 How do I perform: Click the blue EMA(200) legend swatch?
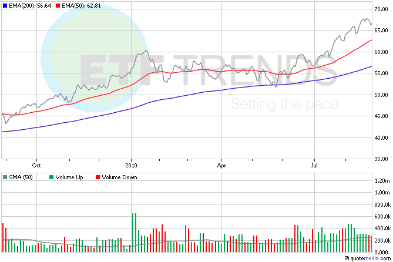tap(5, 5)
